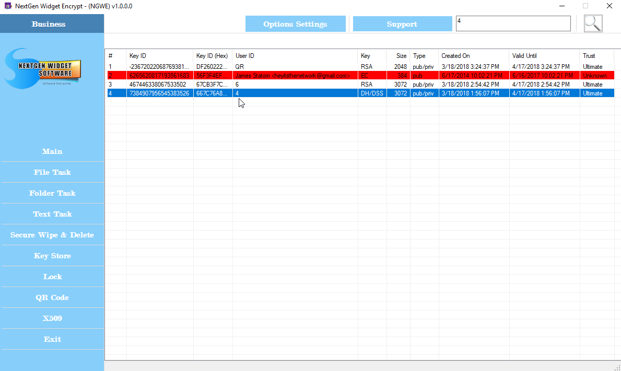Click the NextGen Widget Software logo
621x371 pixels.
pos(43,69)
